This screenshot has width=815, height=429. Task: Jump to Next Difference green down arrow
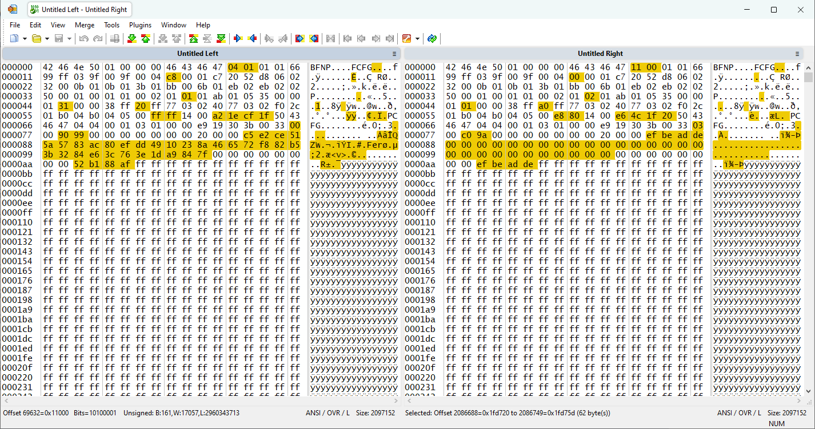click(132, 38)
